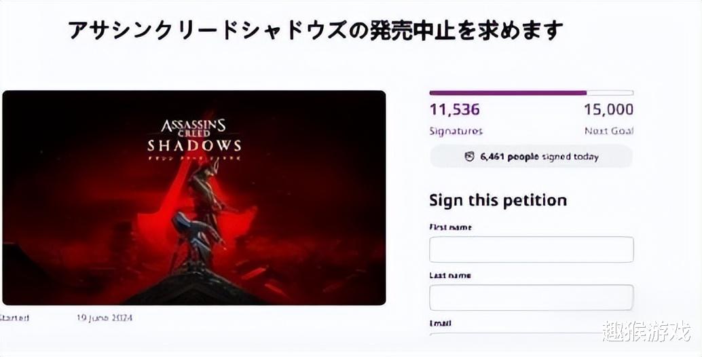
Task: Click the Email field at the bottom
Action: [x=531, y=335]
